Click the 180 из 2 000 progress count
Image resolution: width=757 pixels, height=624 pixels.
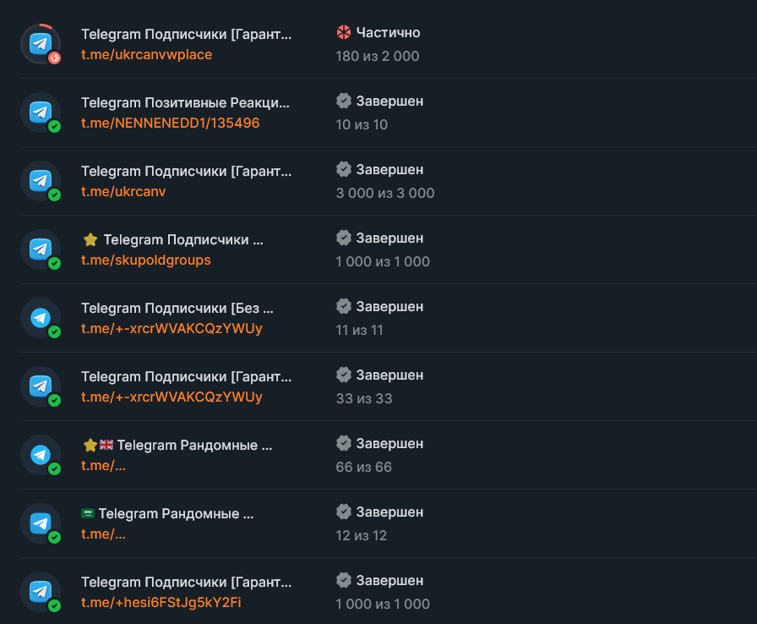pyautogui.click(x=377, y=57)
